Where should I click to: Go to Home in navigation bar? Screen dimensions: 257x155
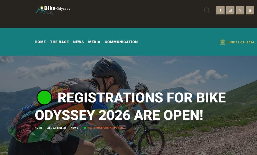tap(40, 42)
